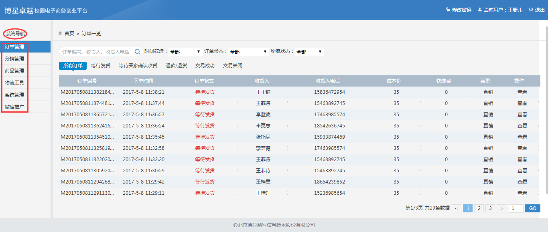
Task: Click the home icon in breadcrumb
Action: 60,33
